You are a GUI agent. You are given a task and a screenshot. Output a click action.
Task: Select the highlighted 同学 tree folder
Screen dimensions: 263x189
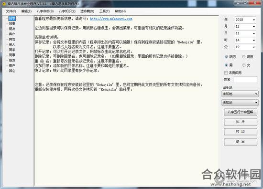(x=12, y=18)
